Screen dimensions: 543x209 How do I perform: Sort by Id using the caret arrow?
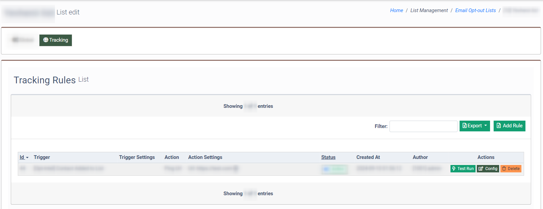coord(27,158)
